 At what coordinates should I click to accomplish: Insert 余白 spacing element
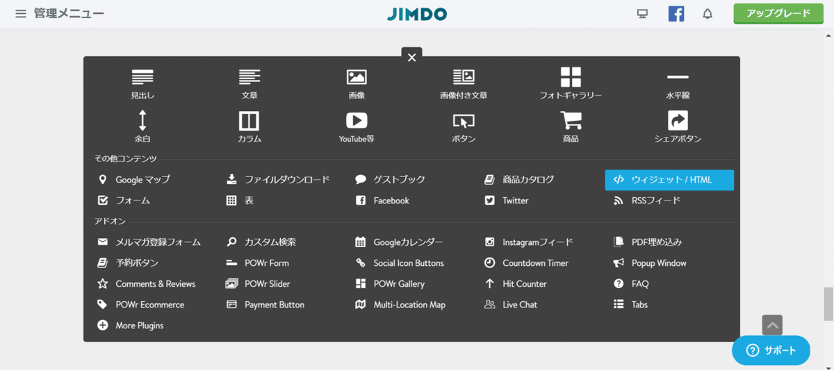coord(142,127)
